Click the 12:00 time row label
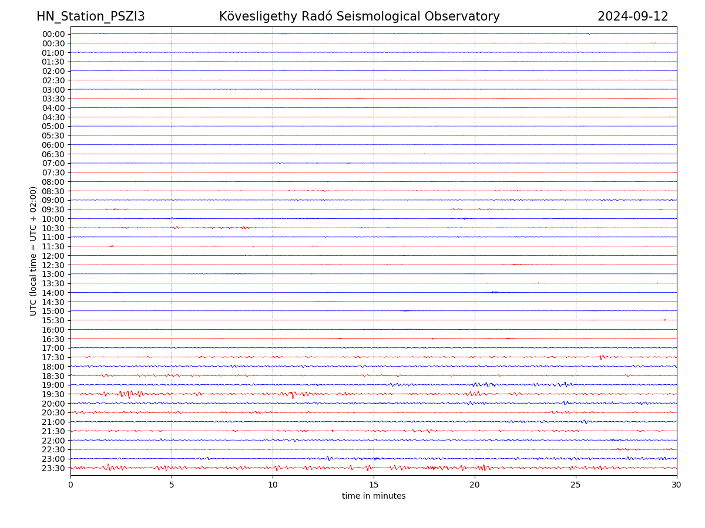The width and height of the screenshot is (705, 528). click(53, 256)
